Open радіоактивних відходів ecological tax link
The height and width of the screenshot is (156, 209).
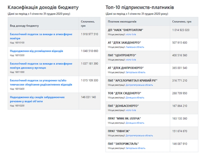41,83
